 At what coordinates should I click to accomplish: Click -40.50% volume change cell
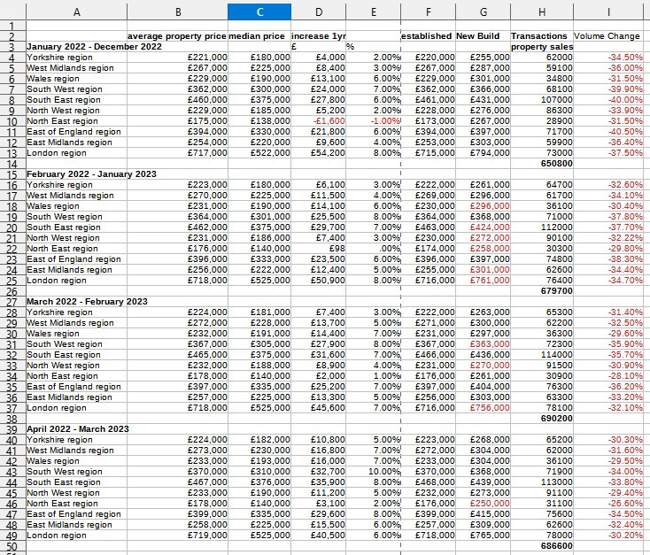(x=608, y=131)
